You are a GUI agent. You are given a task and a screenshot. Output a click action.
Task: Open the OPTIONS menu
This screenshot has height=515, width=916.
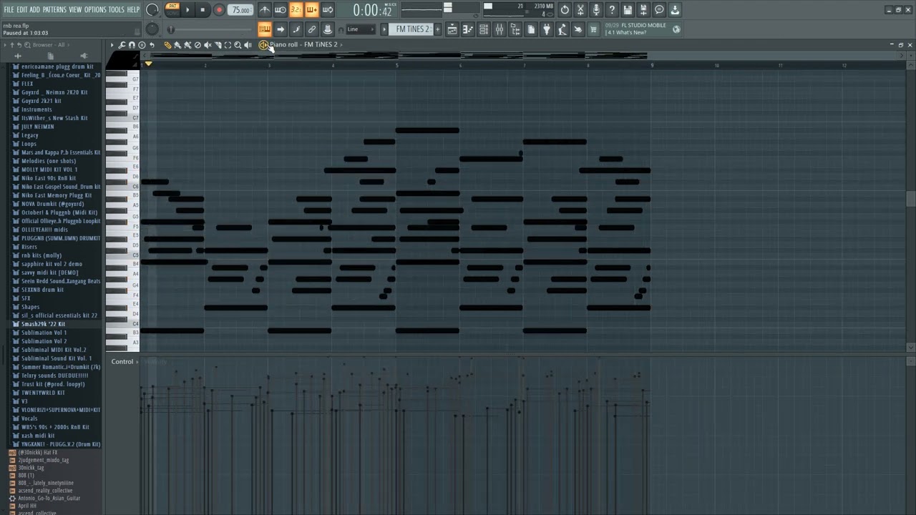point(95,9)
